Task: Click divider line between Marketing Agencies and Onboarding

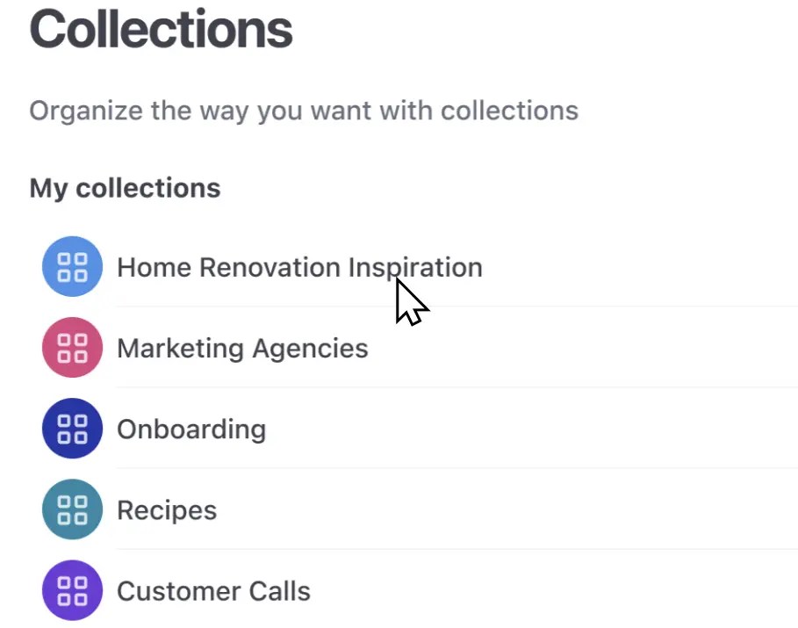Action: (457, 387)
